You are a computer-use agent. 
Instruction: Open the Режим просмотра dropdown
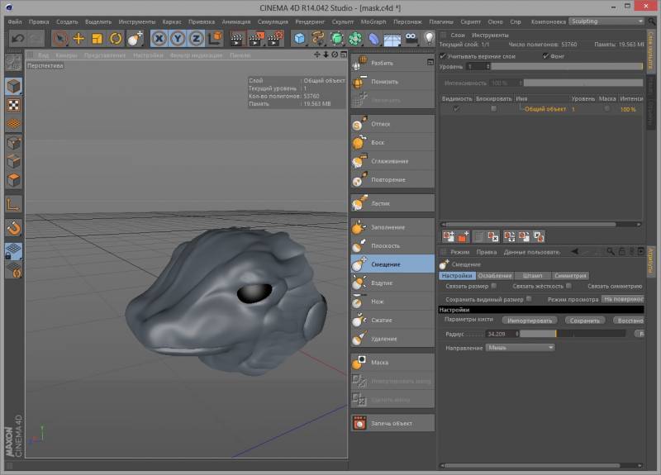click(623, 299)
